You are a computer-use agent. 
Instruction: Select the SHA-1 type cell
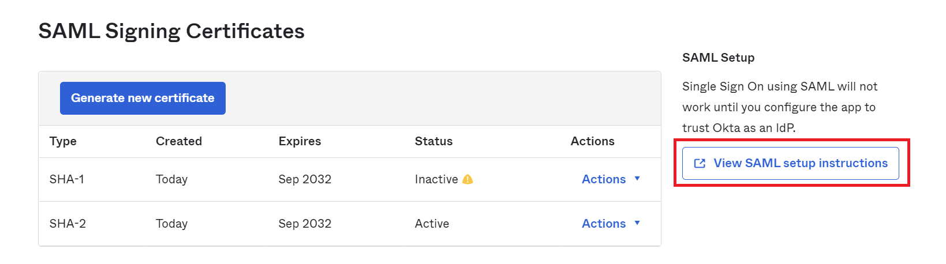67,179
